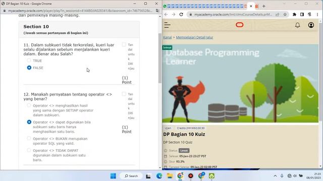Open the hamburger menu on Oracle Academy page
Image resolution: width=323 pixels, height=181 pixels.
[x=167, y=25]
